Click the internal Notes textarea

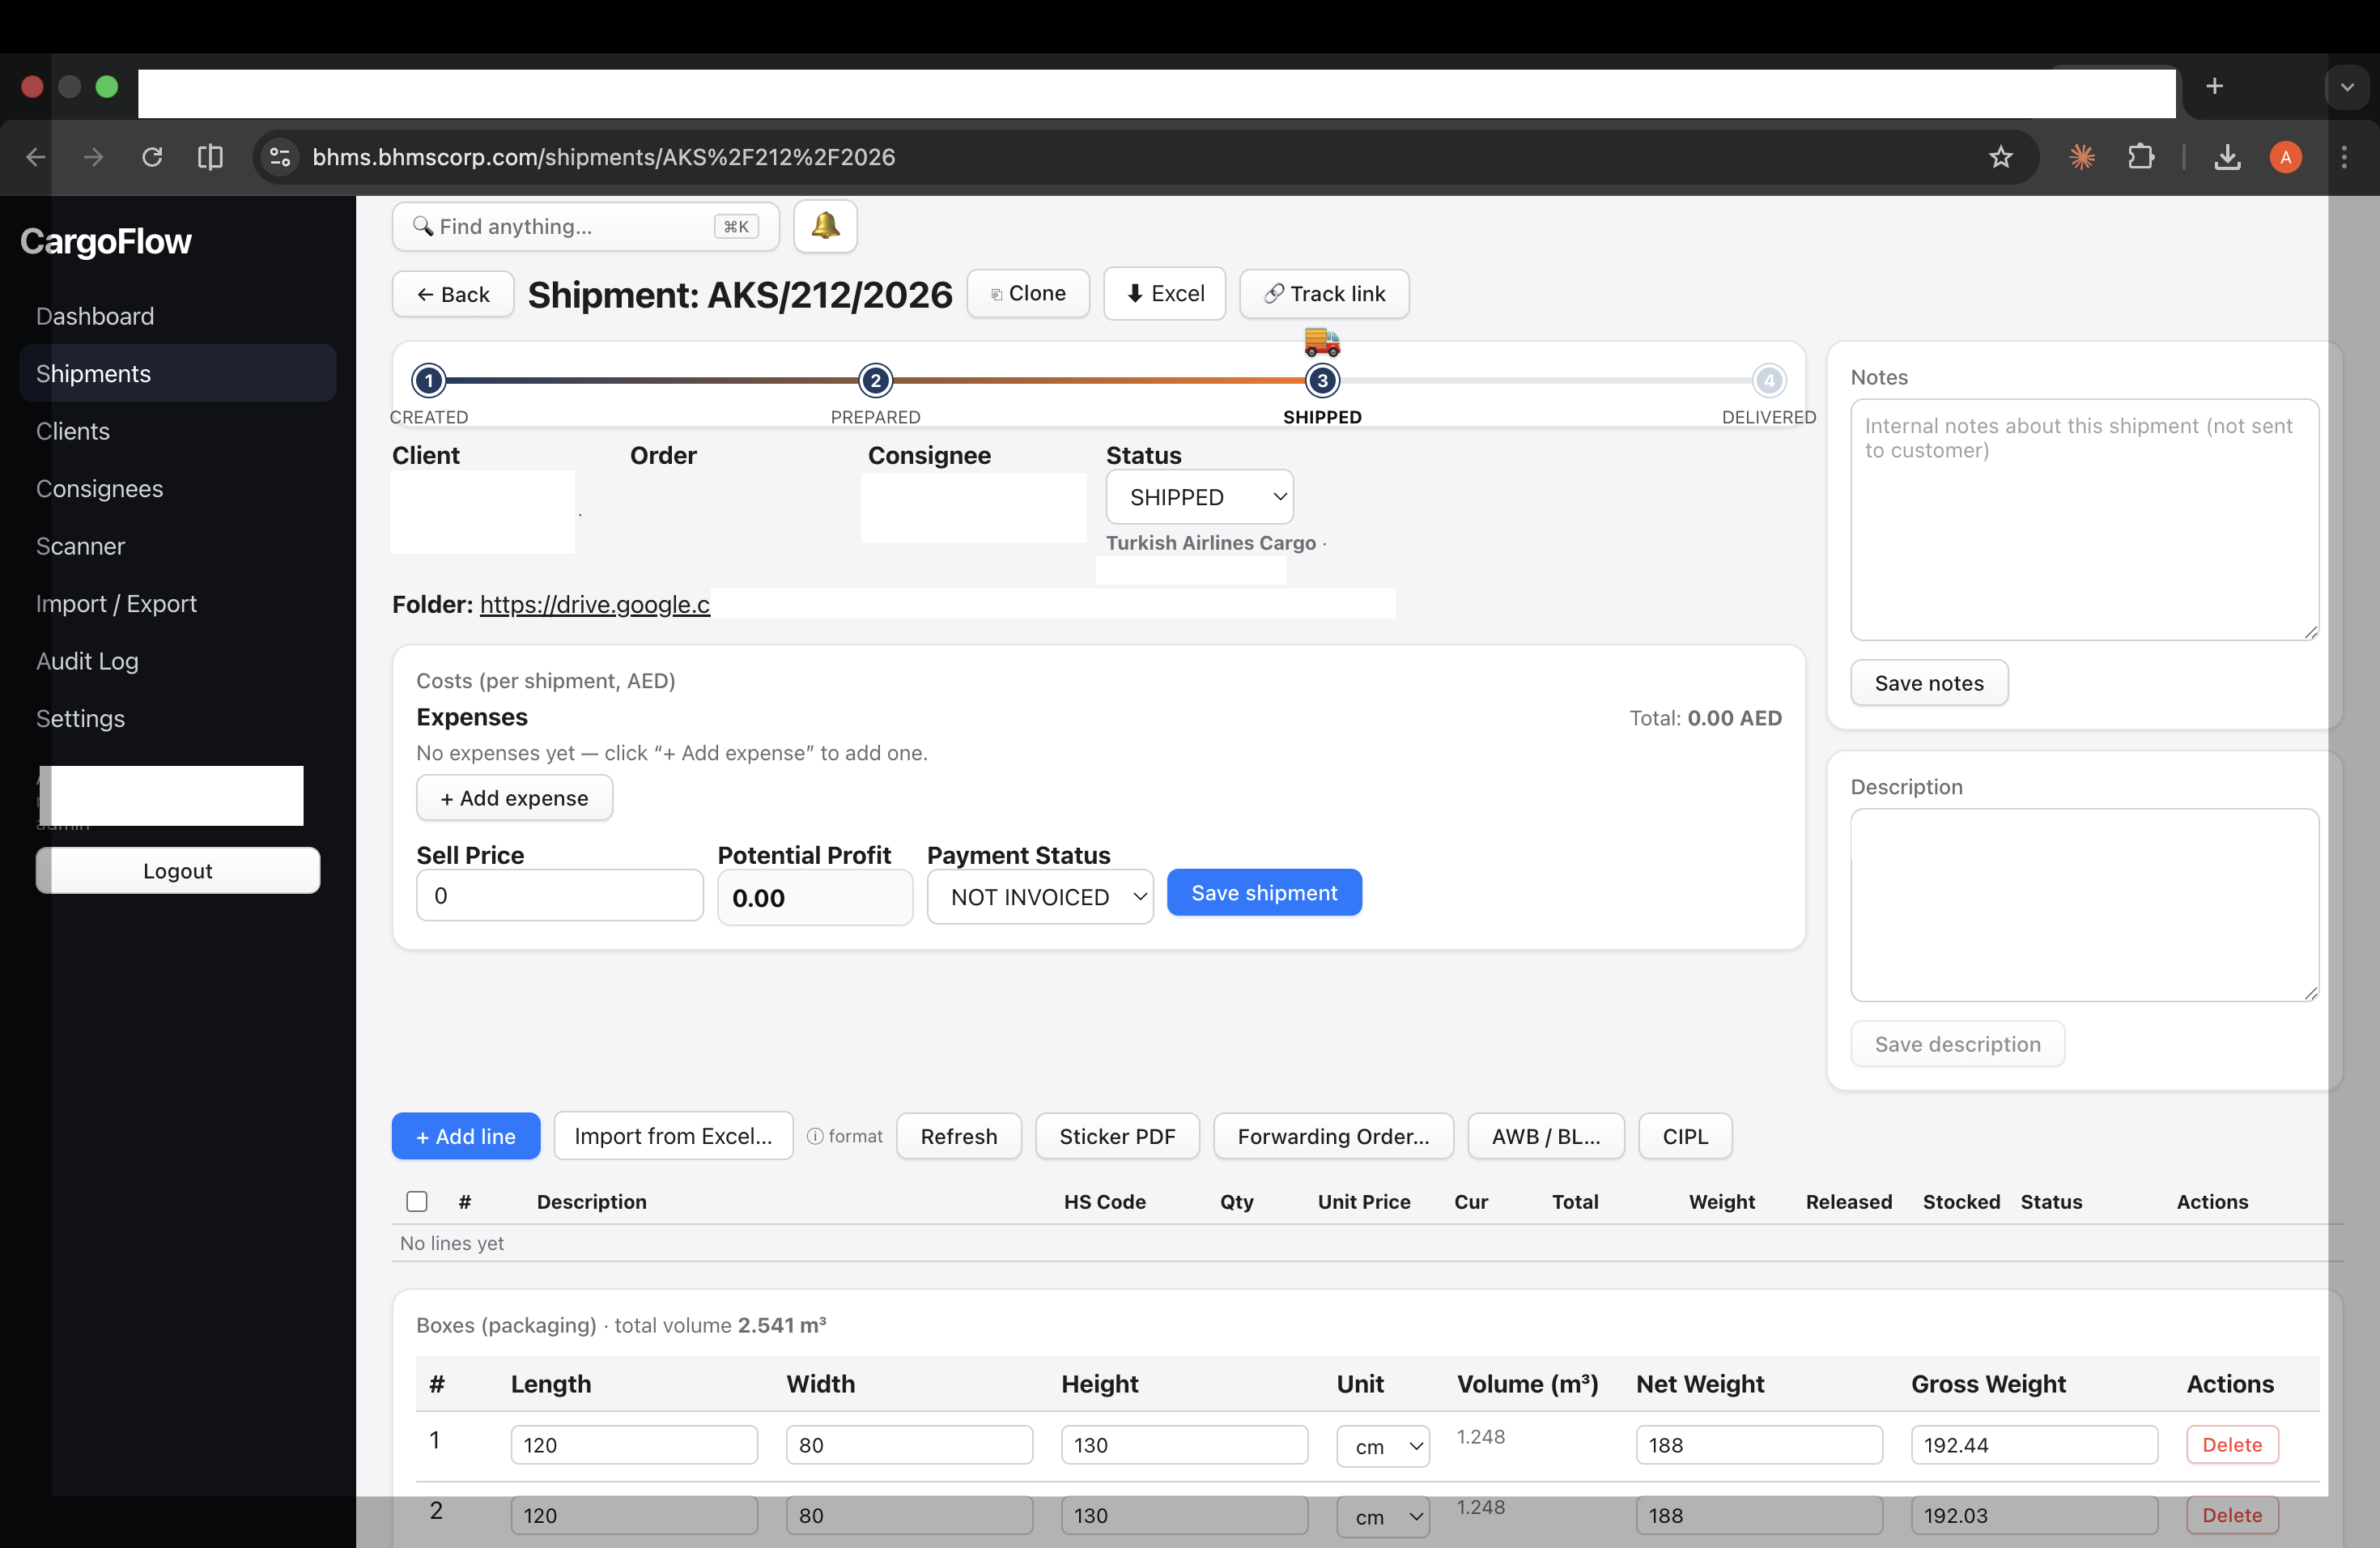pos(2084,520)
